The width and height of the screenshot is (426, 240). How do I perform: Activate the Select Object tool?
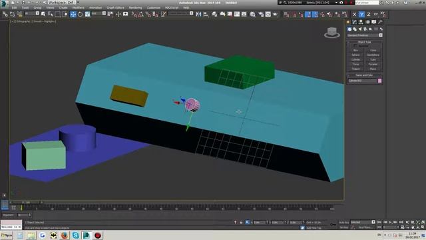tap(43, 14)
